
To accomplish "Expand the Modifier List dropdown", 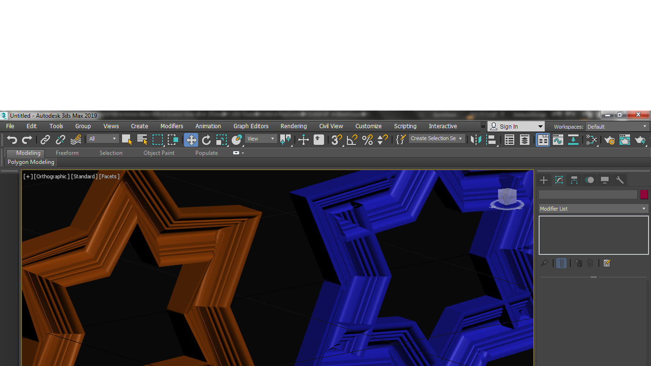I will [x=593, y=209].
